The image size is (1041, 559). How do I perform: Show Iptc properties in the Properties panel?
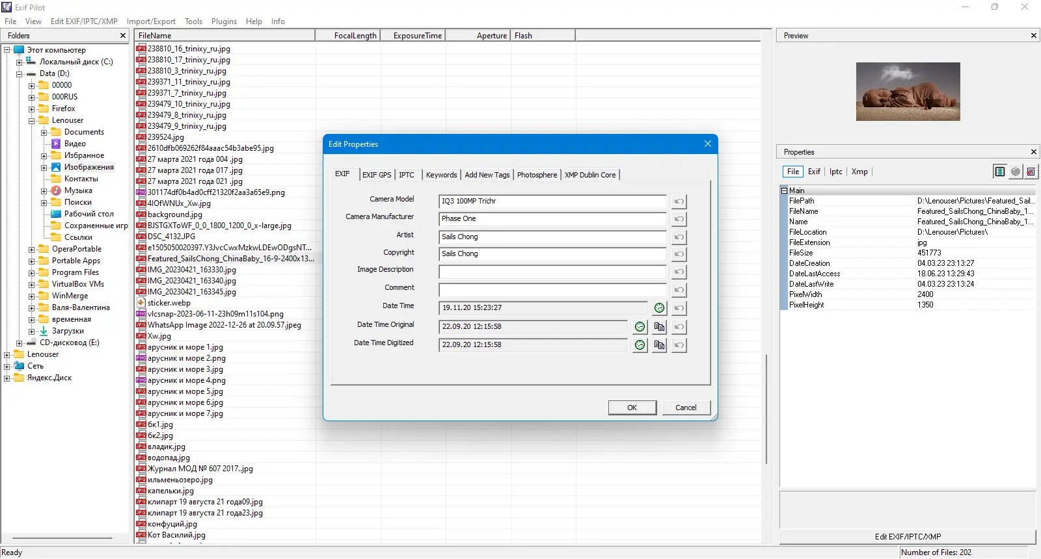[836, 172]
